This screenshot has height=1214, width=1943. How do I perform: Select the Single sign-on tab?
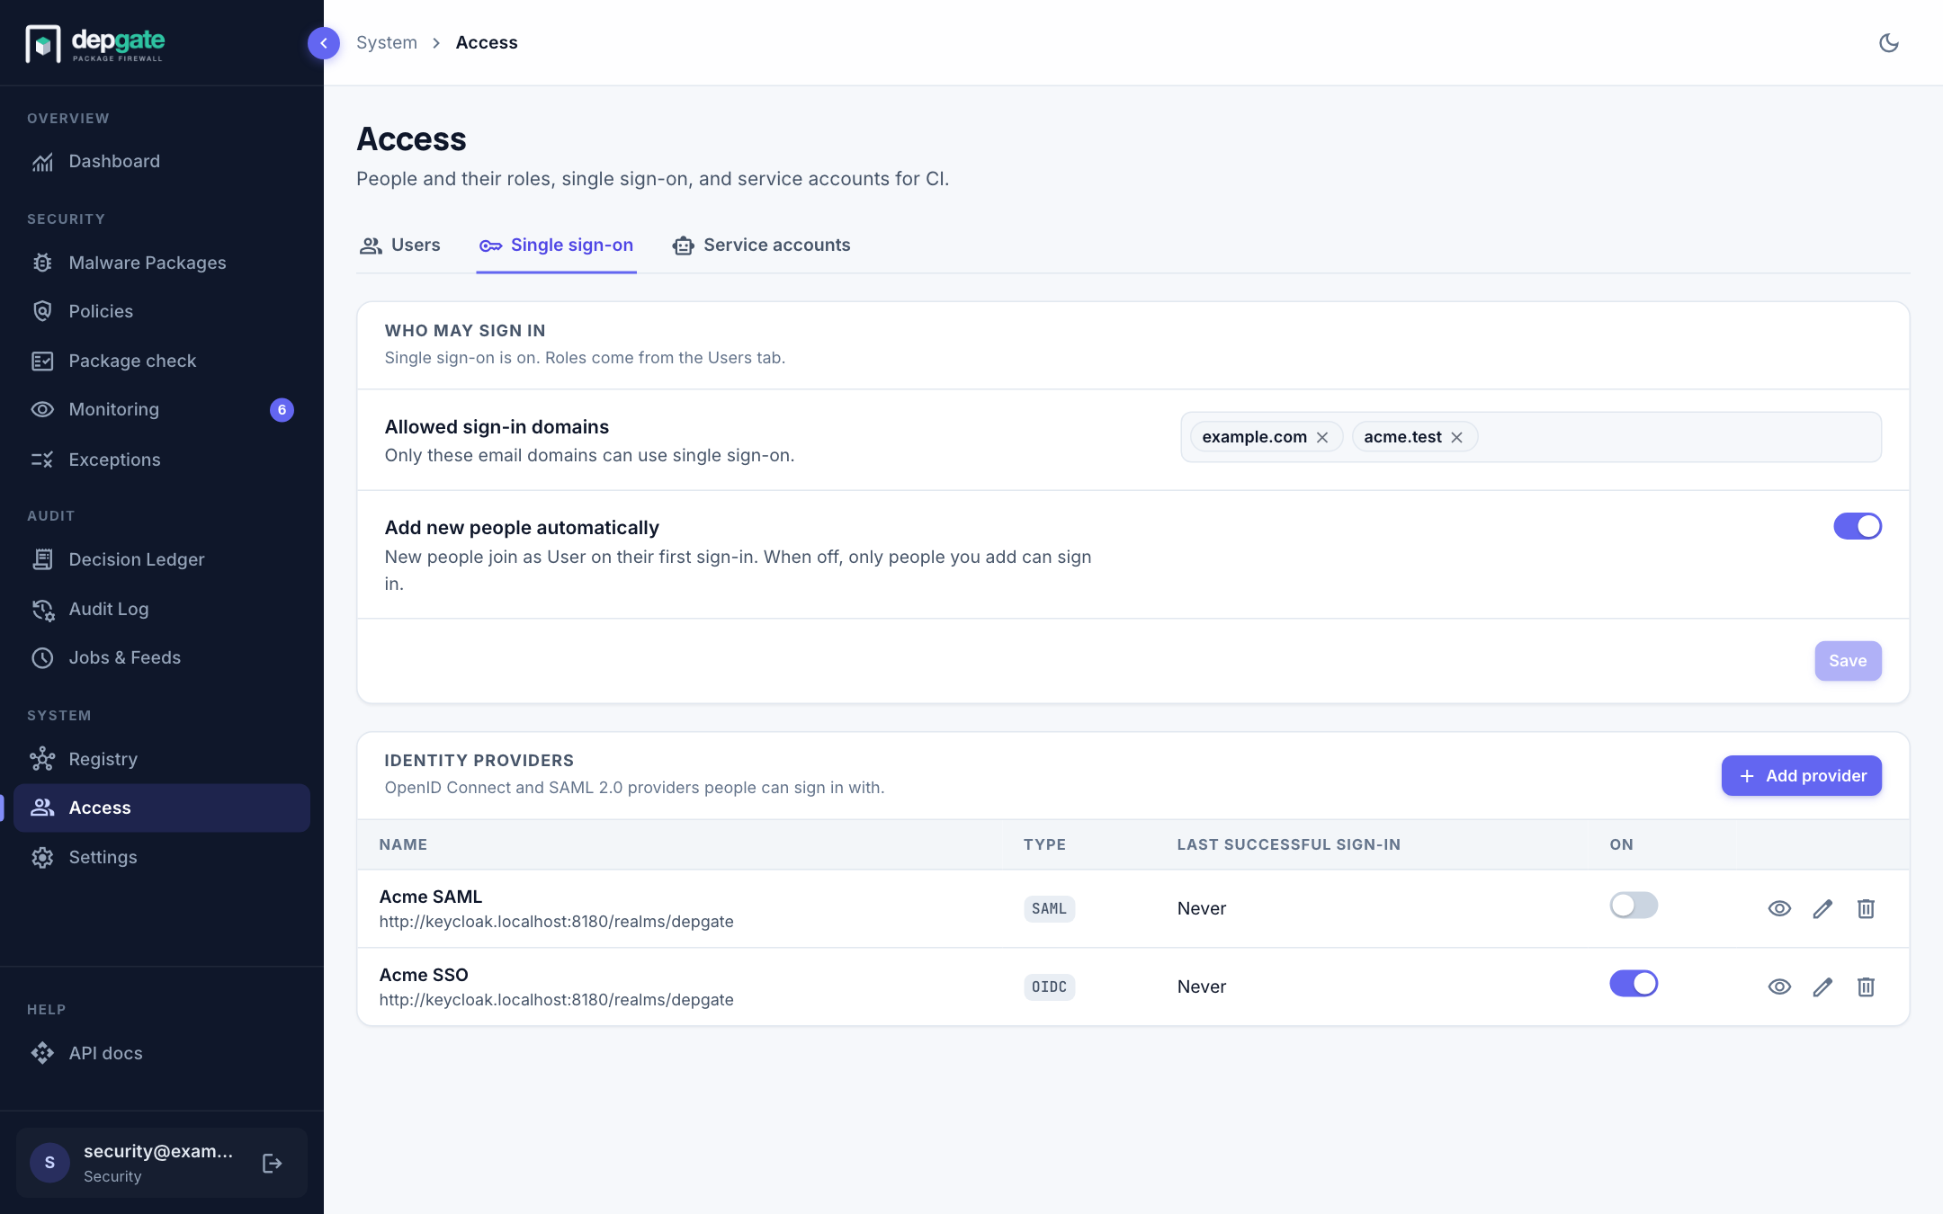pyautogui.click(x=556, y=245)
